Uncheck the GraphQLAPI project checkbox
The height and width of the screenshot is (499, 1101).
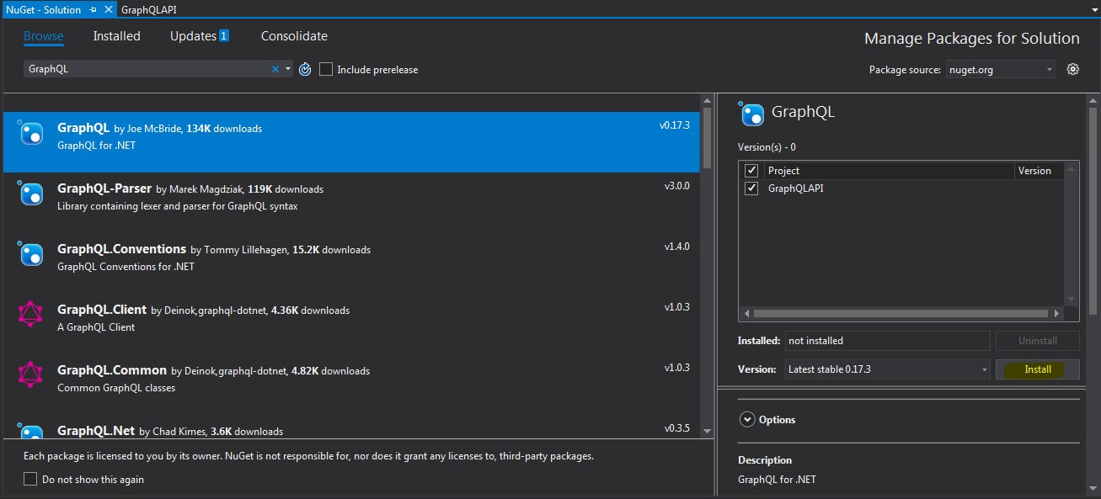point(751,188)
